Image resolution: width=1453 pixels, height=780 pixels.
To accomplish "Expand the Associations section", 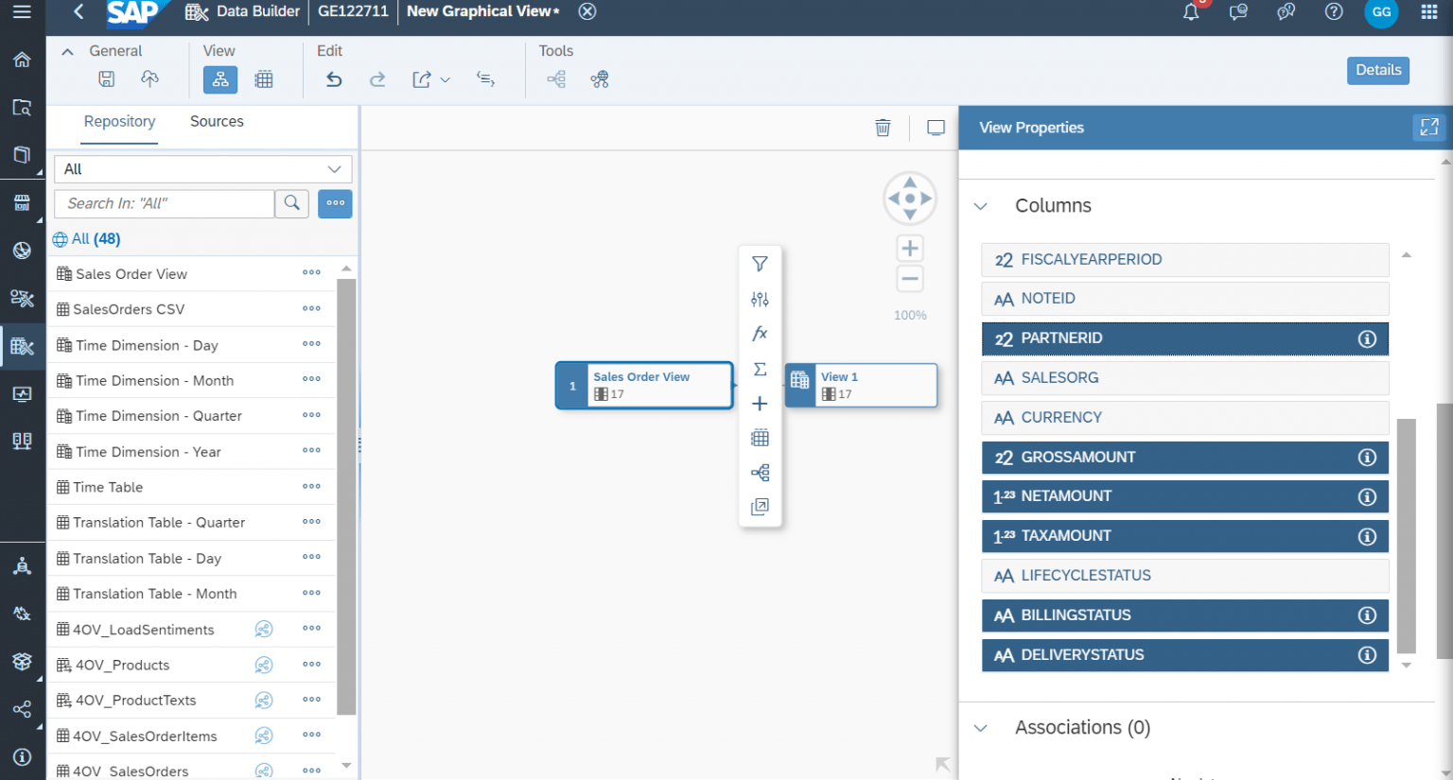I will [980, 727].
